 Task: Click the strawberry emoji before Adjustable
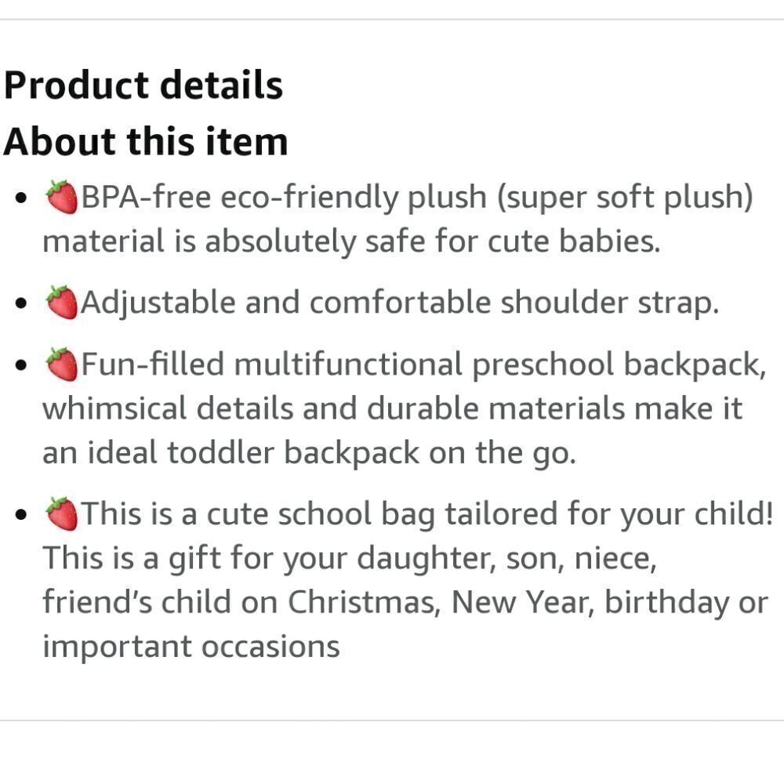click(61, 303)
